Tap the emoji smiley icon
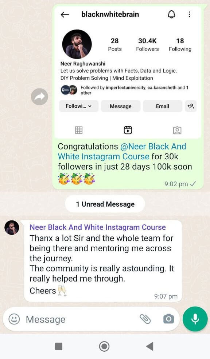210x359 pixels. click(x=14, y=319)
